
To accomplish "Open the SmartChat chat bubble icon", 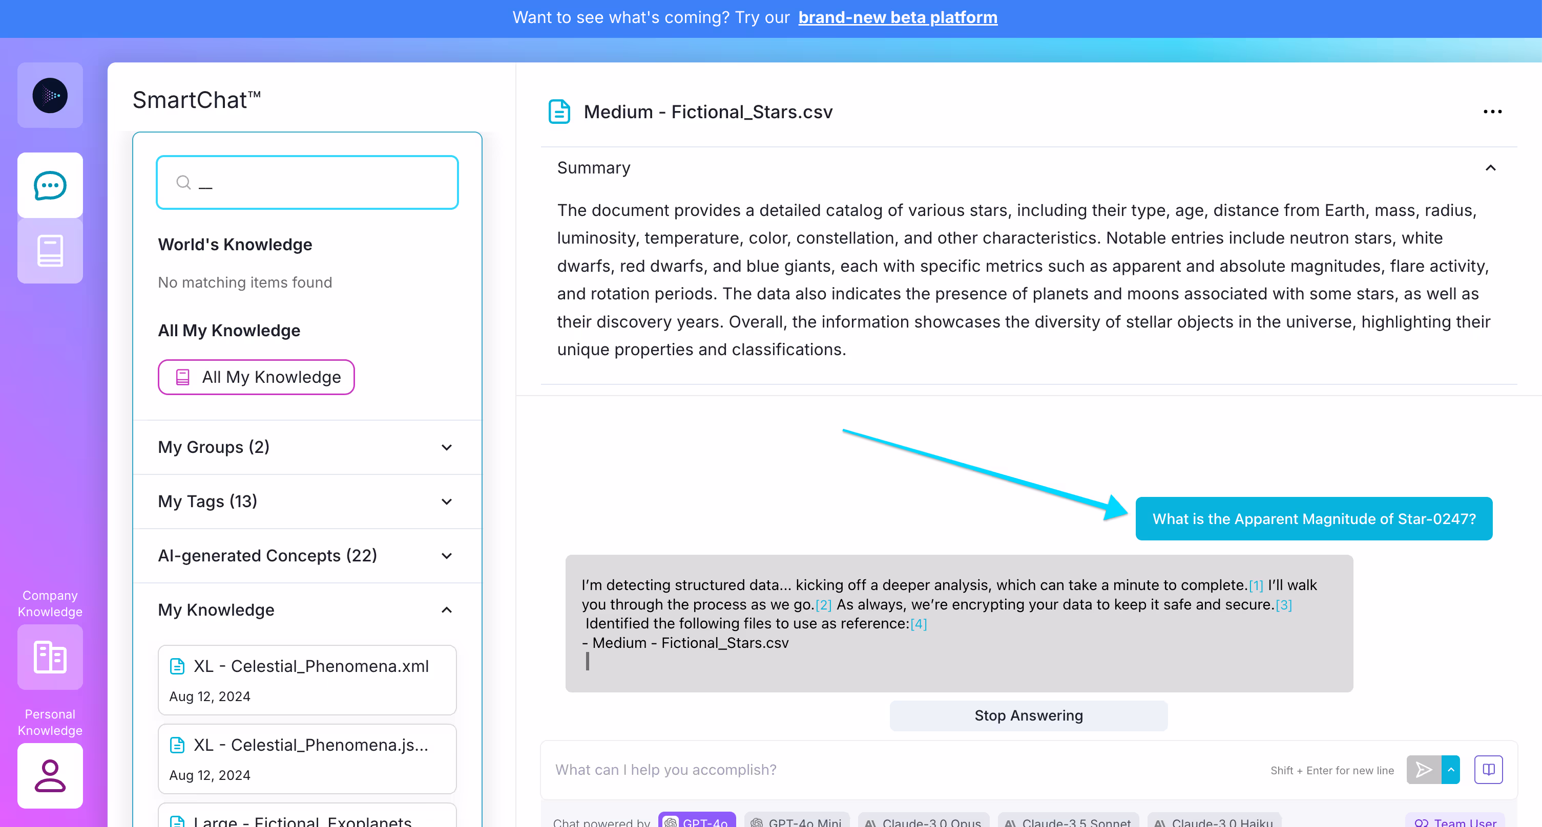I will (x=50, y=185).
